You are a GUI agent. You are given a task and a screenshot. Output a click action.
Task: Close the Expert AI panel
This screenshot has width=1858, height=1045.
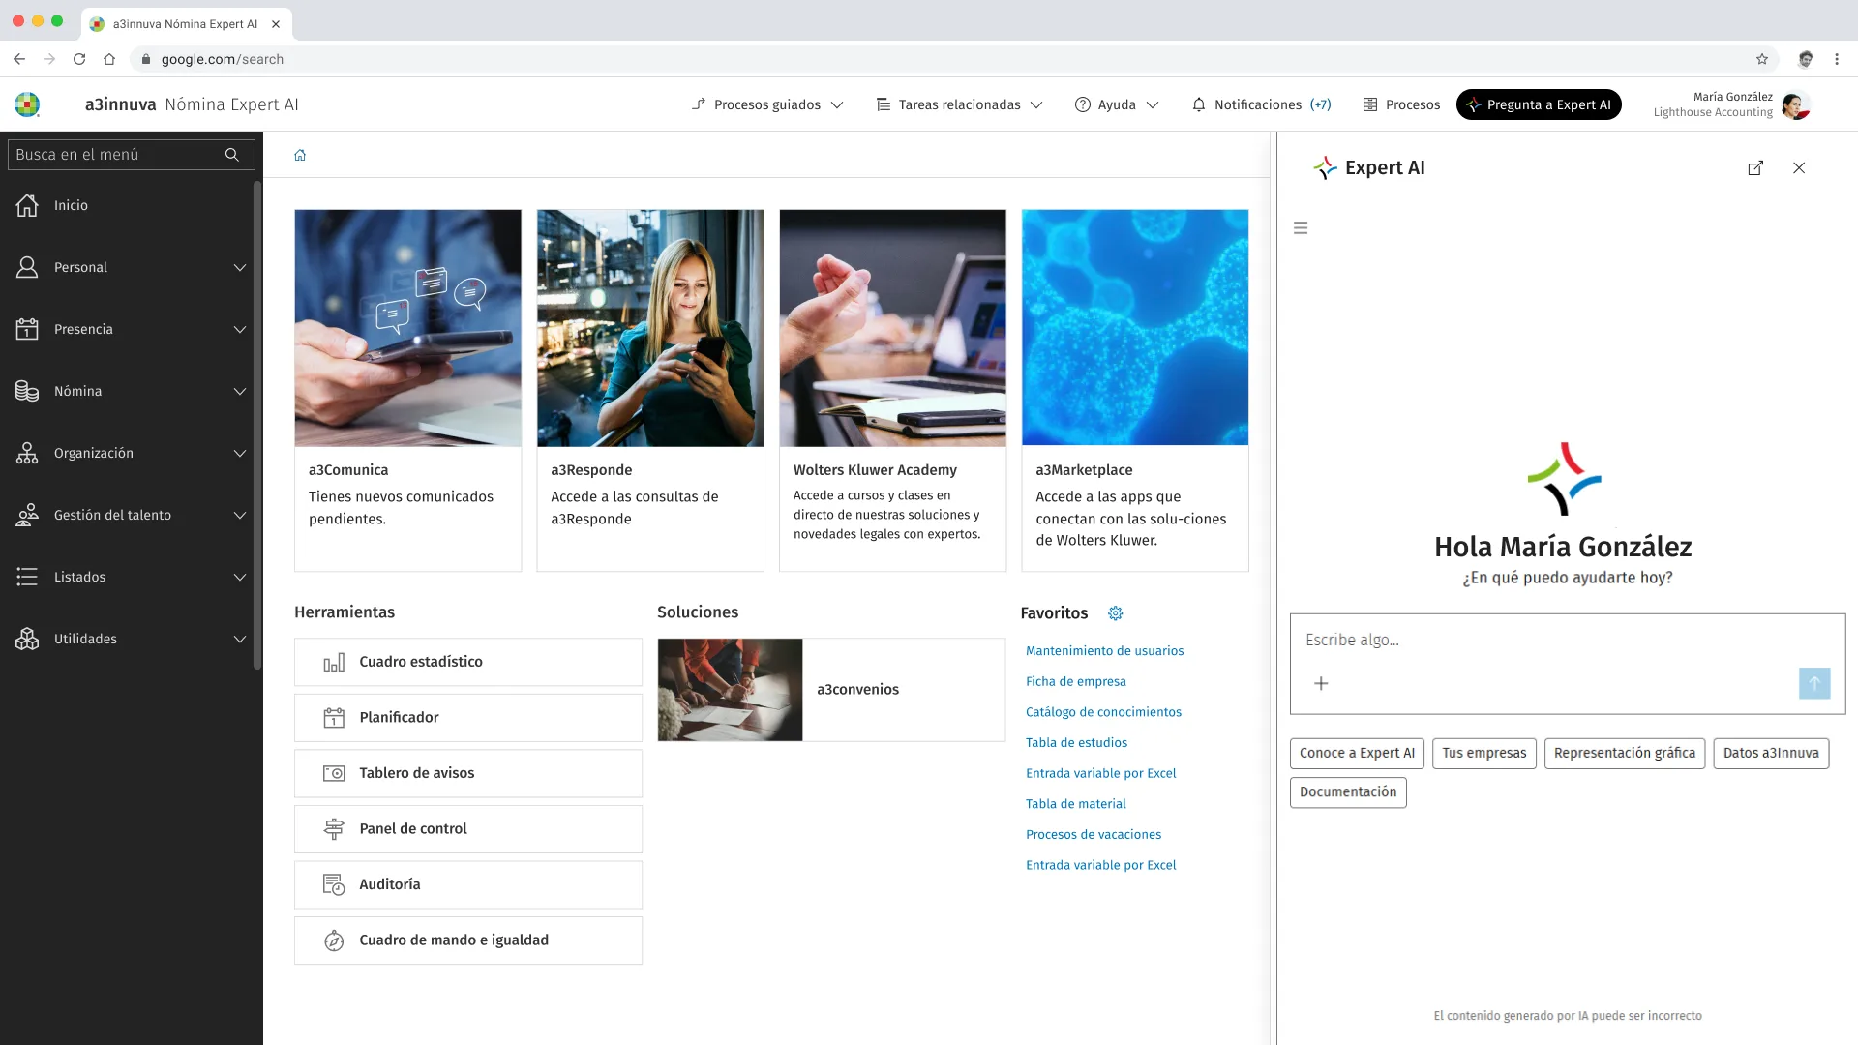click(1799, 168)
